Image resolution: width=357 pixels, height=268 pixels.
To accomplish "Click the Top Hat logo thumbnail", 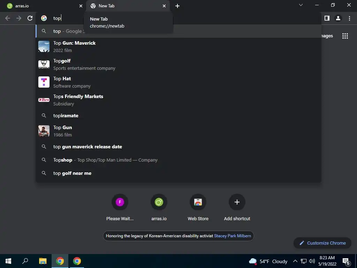I will coord(44,82).
